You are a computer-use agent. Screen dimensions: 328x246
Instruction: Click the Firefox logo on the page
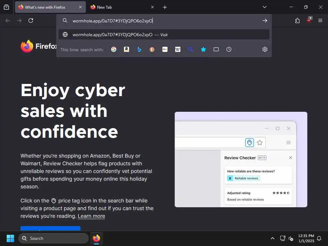click(x=38, y=46)
